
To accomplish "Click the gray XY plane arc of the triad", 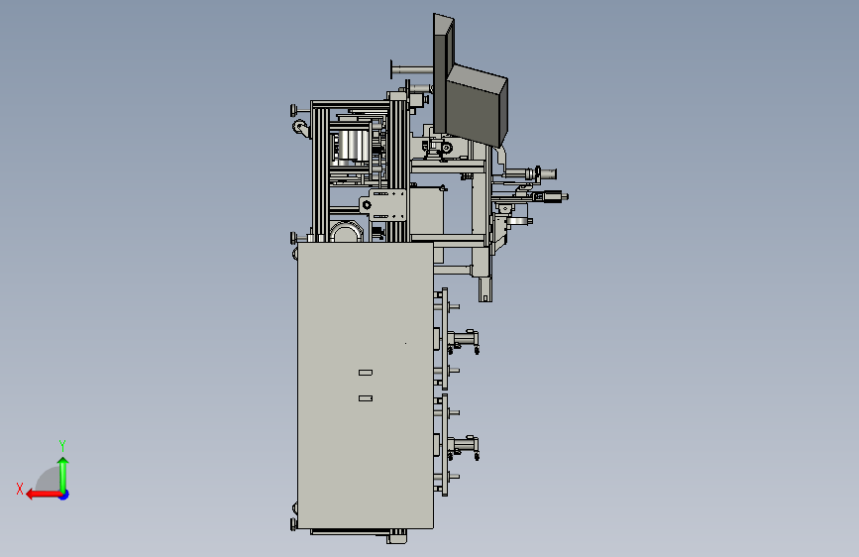I will pyautogui.click(x=49, y=479).
